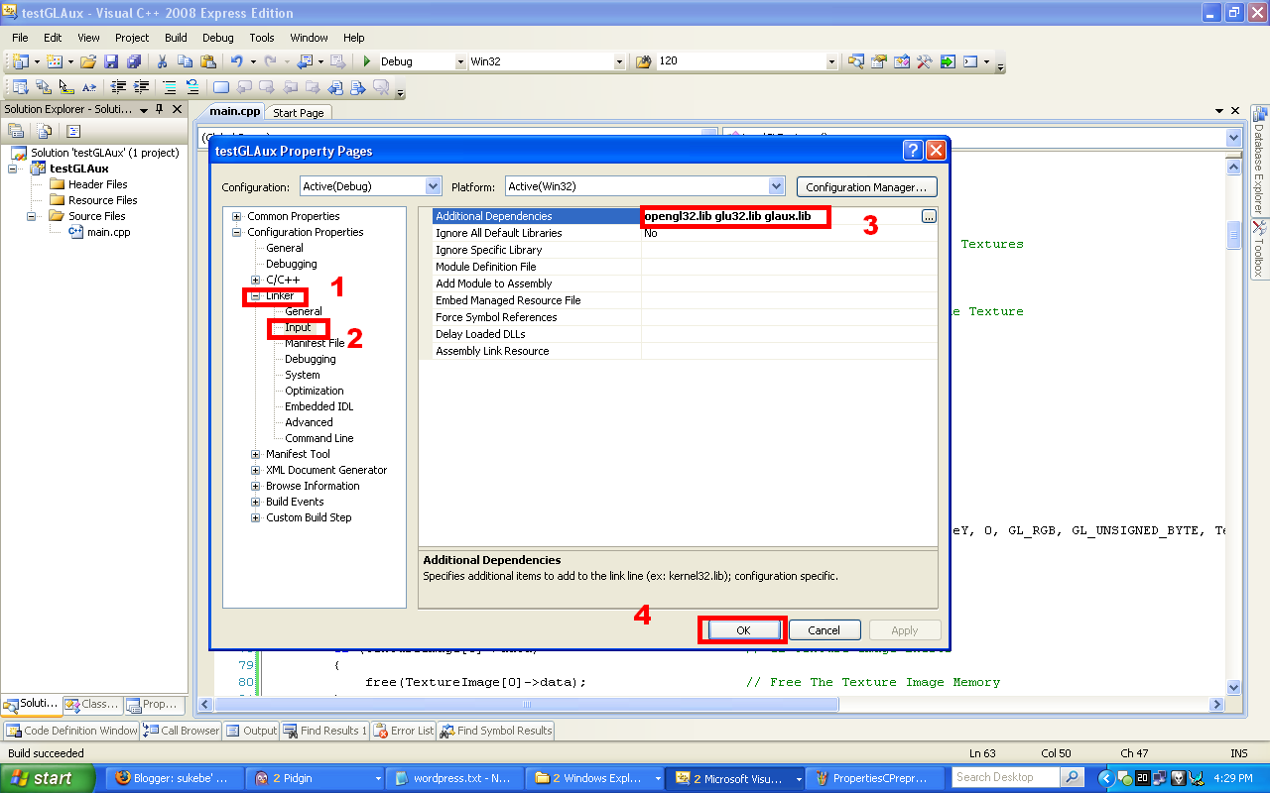Click the Toolbox hammer and wrench icon
Viewport: 1270px width, 793px height.
tap(925, 61)
